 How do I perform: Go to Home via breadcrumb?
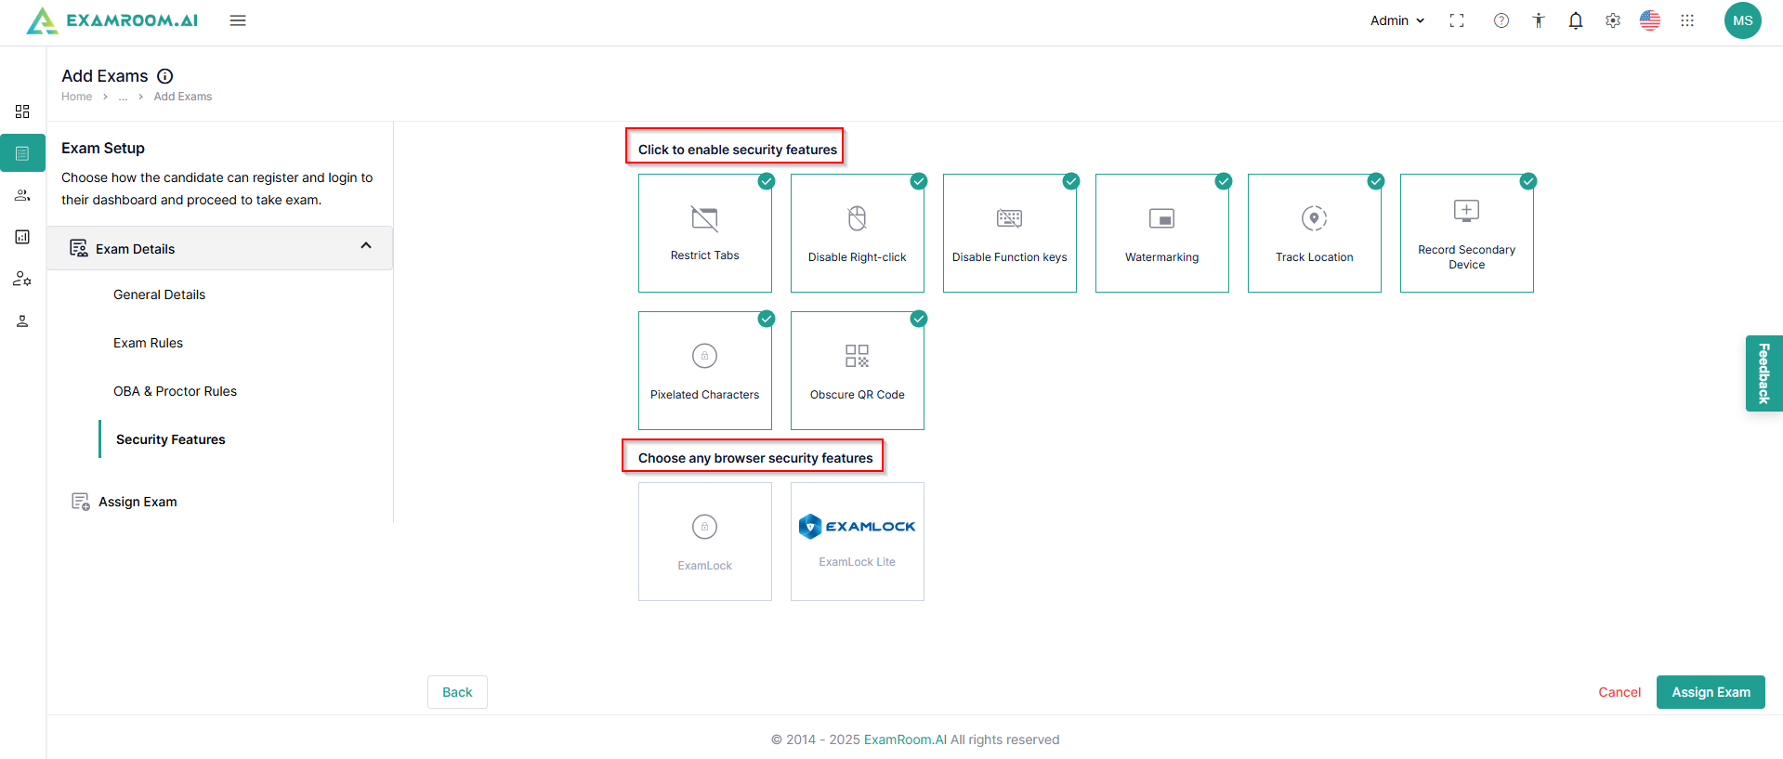77,97
